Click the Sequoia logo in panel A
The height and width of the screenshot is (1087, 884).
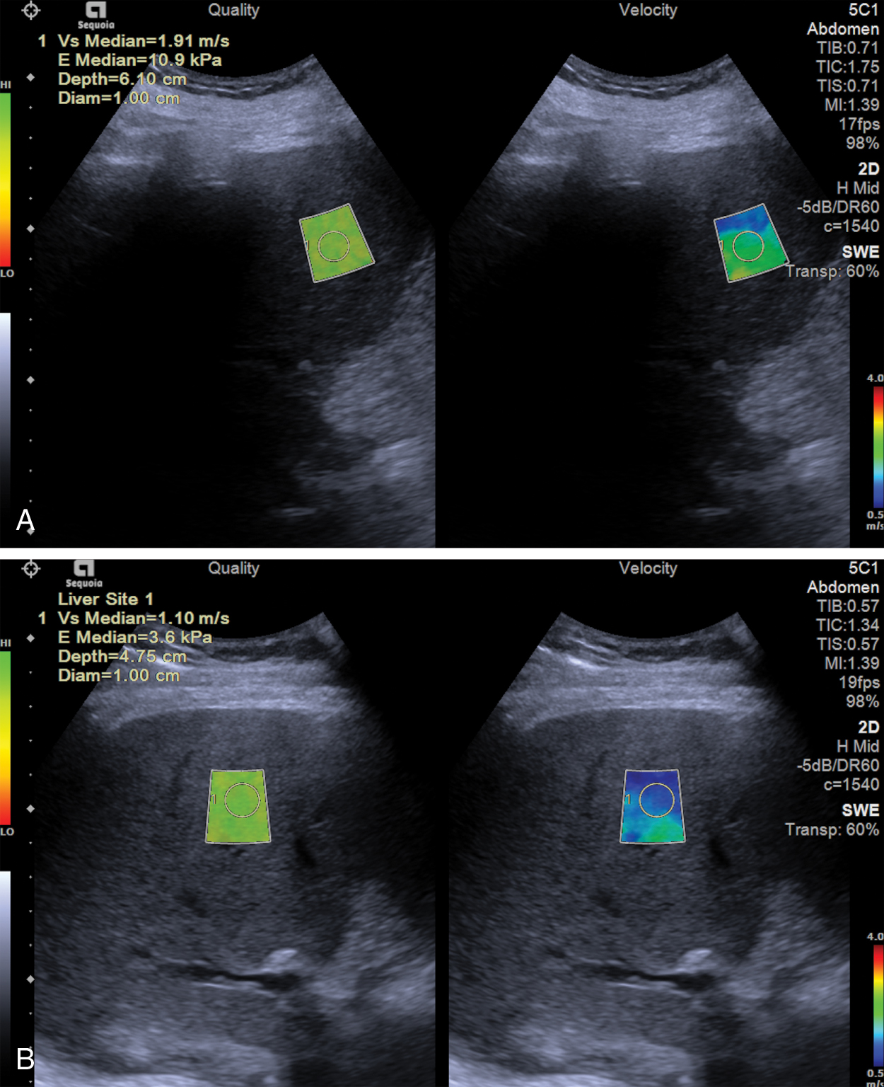pos(95,15)
